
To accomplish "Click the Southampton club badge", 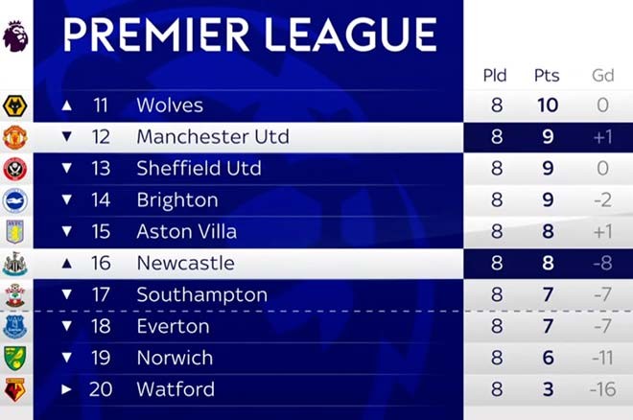I will coord(15,295).
